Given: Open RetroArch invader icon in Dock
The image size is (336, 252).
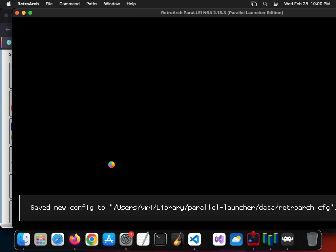Looking at the screenshot, I should coord(287,239).
